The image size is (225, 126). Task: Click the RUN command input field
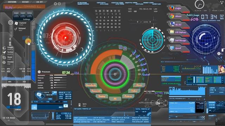point(24,7)
